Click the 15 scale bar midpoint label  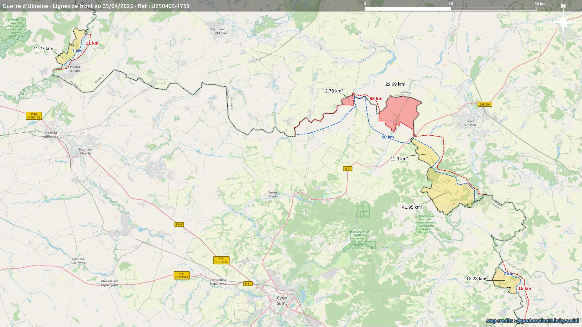[451, 4]
